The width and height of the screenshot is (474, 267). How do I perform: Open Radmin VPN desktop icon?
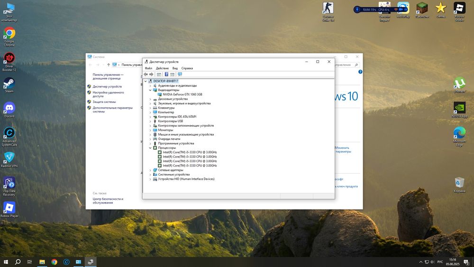pyautogui.click(x=9, y=160)
